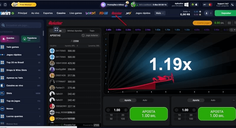This screenshot has width=236, height=128.
Task: Click the Como jogar? button
Action: [x=202, y=23]
